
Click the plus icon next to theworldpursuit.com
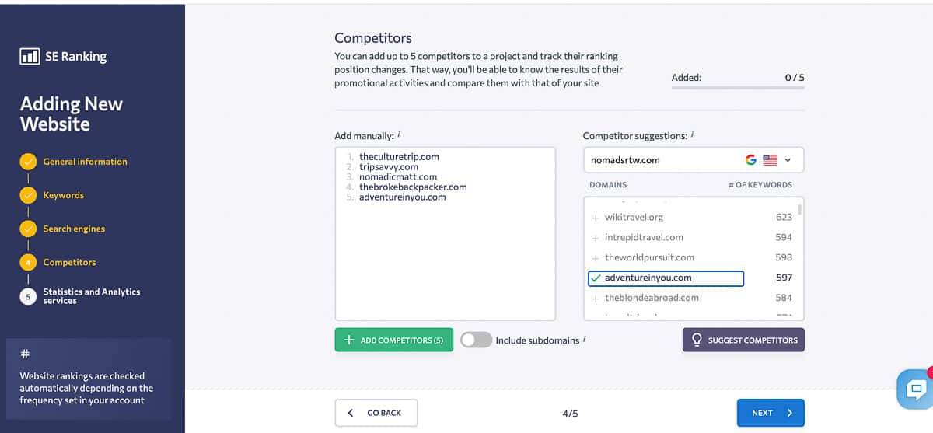click(x=596, y=258)
